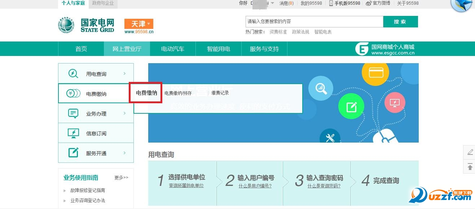Screen dimensions: 475x209
Task: Click inside the search input field
Action: pos(314,21)
